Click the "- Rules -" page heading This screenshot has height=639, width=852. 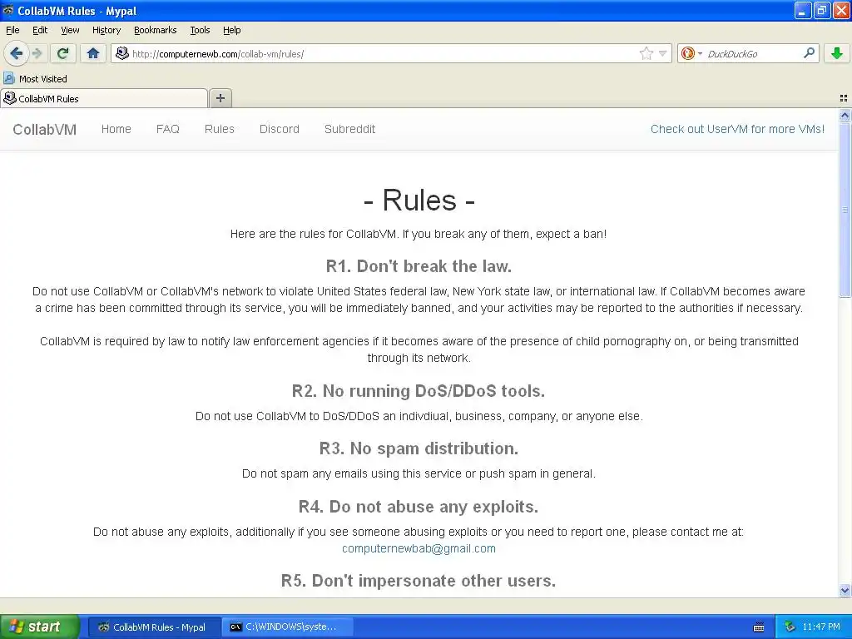tap(419, 201)
